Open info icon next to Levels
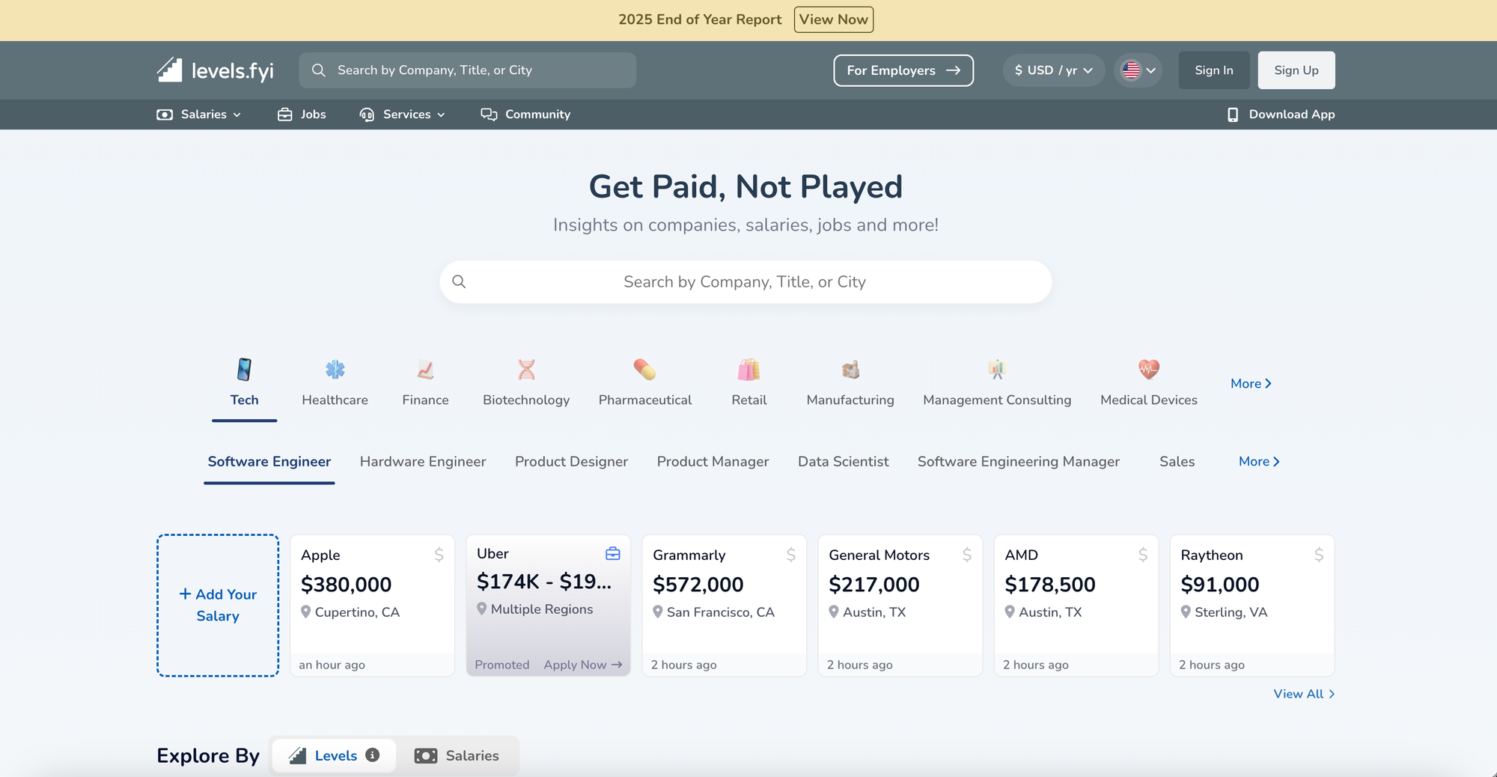Viewport: 1497px width, 777px height. 372,755
